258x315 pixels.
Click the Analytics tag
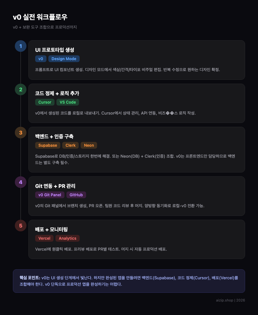[x=68, y=238]
